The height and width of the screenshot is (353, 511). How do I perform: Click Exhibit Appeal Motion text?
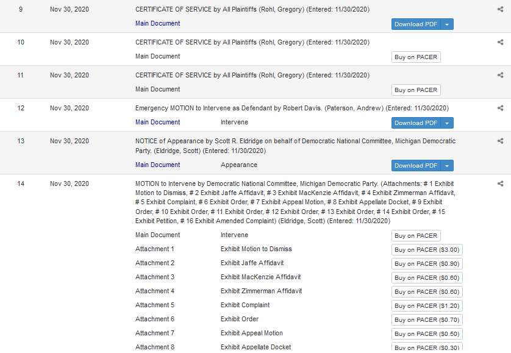pos(252,333)
